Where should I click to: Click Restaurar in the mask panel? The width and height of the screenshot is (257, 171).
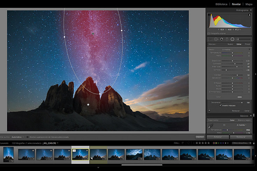point(236,111)
